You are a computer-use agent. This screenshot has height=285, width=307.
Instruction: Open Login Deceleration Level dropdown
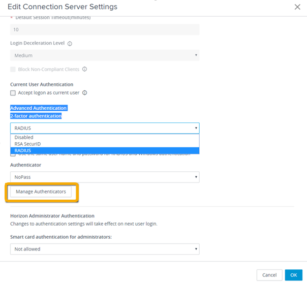point(104,55)
